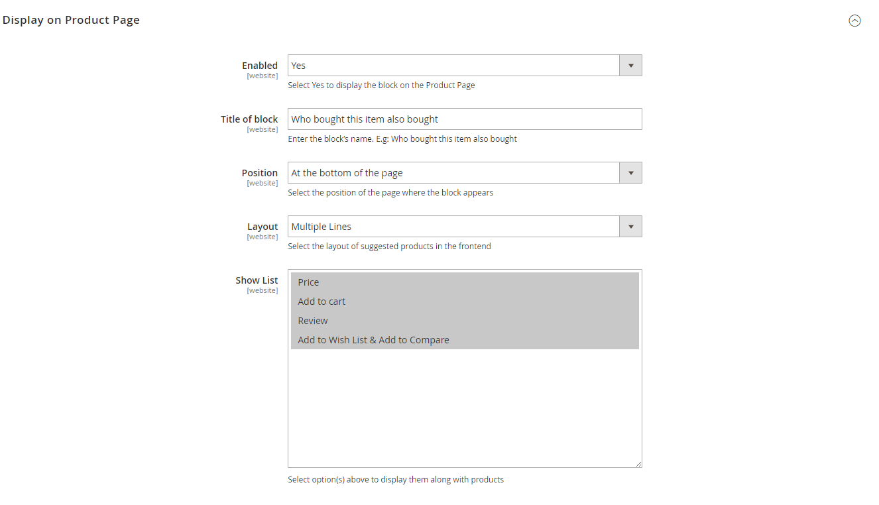Select "Price" in the Show List
The image size is (879, 505).
click(x=308, y=282)
